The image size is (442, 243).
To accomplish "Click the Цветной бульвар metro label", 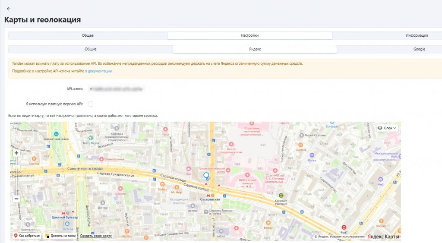I will (x=65, y=218).
